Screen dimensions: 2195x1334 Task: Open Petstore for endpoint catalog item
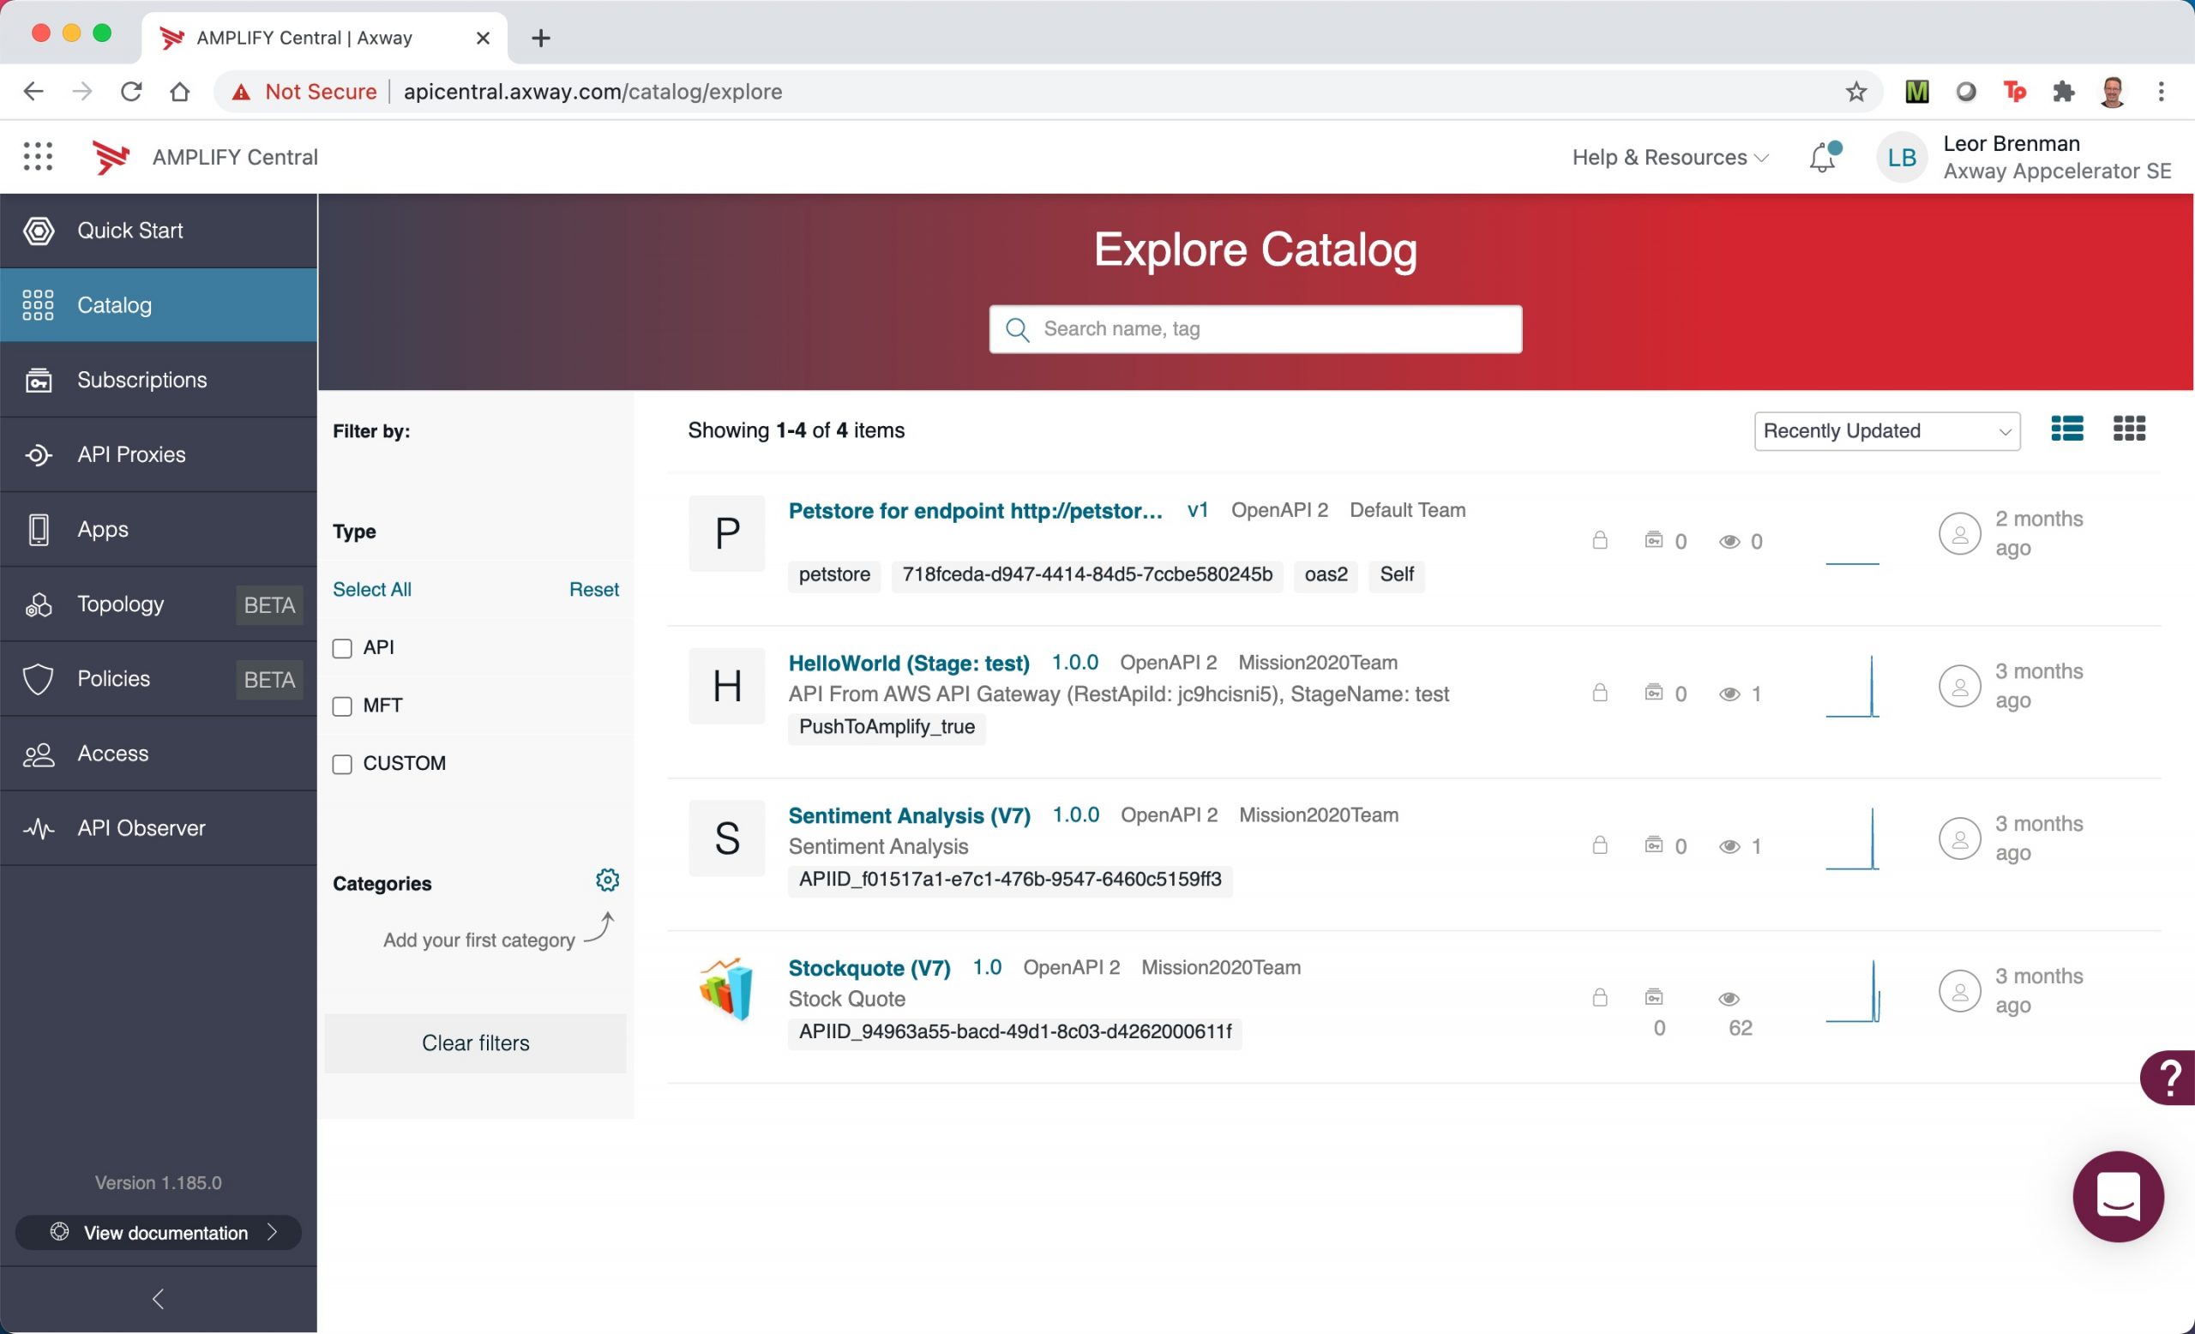[976, 510]
